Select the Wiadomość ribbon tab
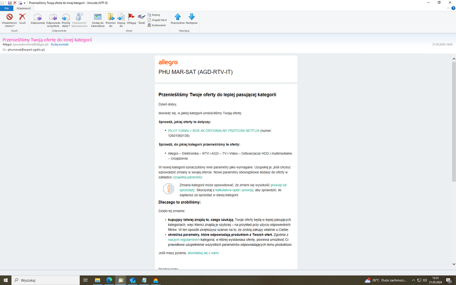Viewport: 456px width, 285px height. click(23, 8)
